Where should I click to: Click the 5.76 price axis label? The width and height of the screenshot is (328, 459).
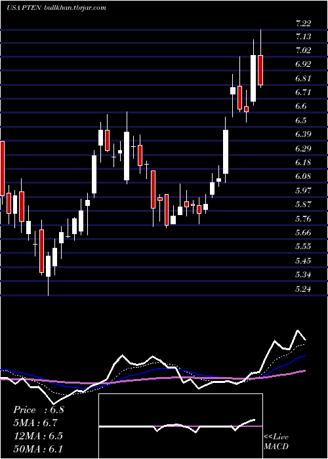point(303,218)
